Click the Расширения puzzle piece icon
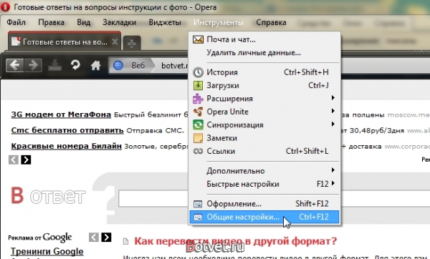 coord(198,99)
